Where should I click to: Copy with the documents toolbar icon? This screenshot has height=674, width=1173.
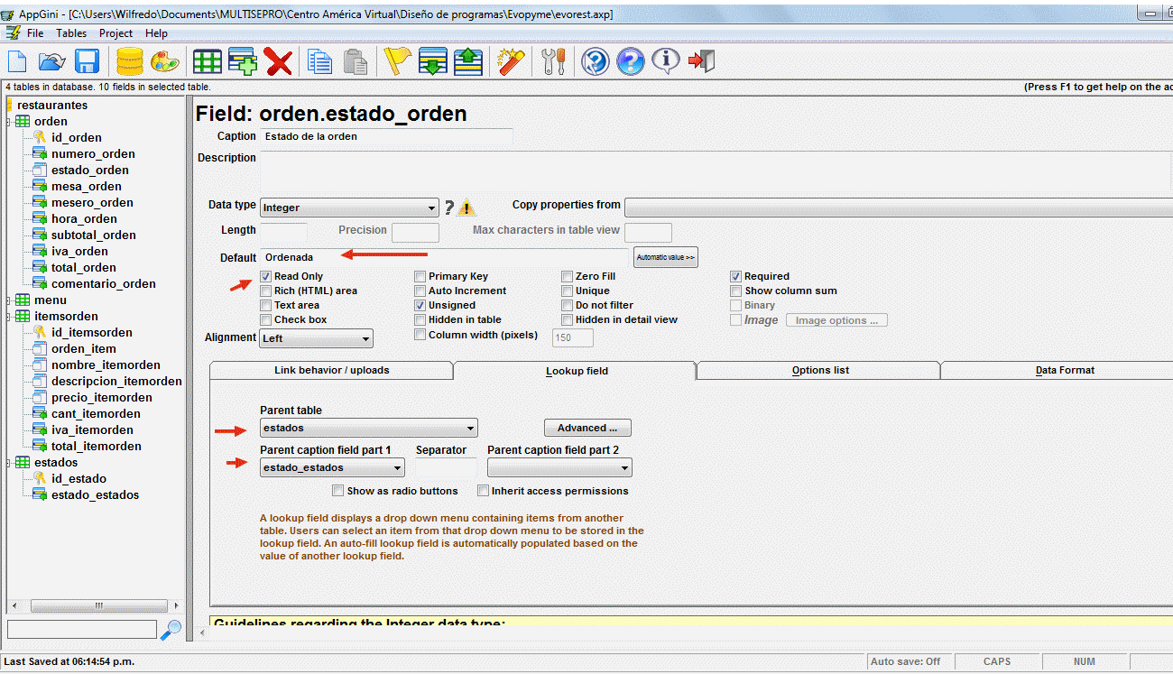tap(320, 61)
